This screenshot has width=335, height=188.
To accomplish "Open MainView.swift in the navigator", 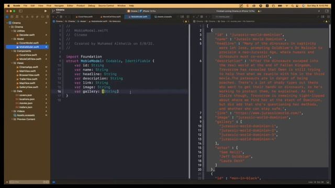I will pos(27,71).
